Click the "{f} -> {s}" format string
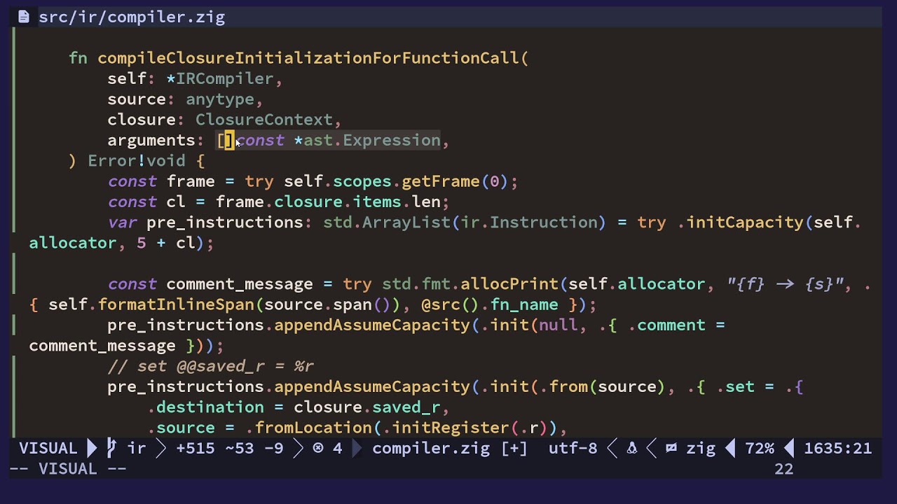This screenshot has height=504, width=897. tap(785, 284)
